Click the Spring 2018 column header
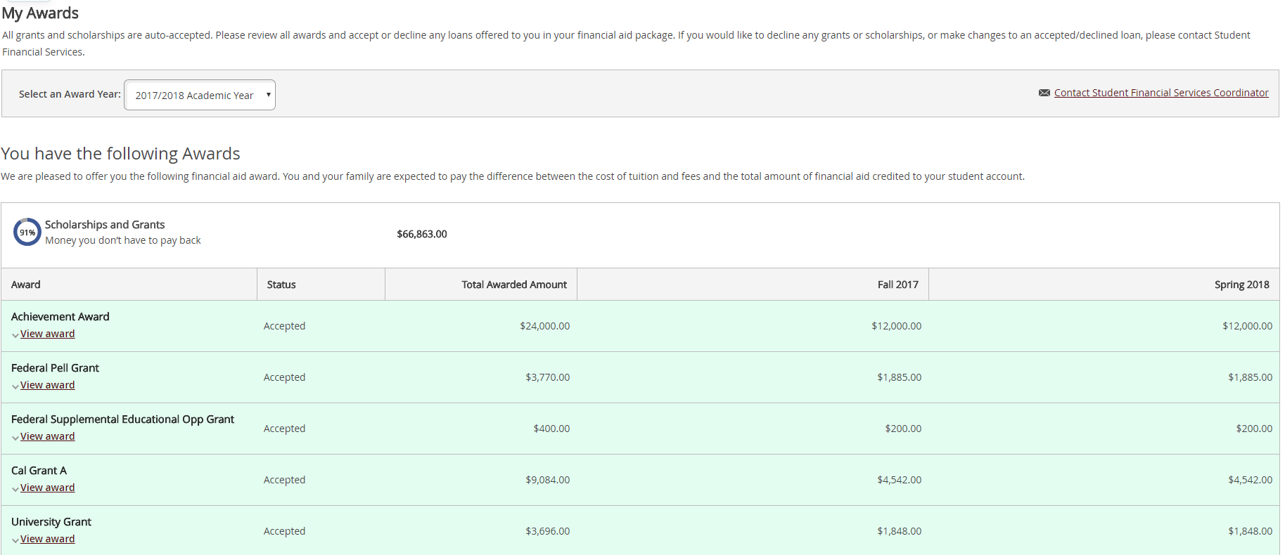 click(1241, 285)
